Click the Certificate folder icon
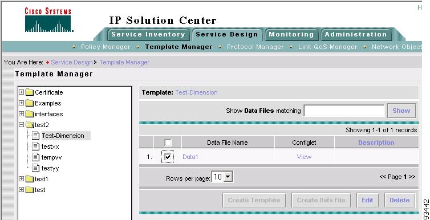Viewport: 430px width, 220px height. (29, 92)
